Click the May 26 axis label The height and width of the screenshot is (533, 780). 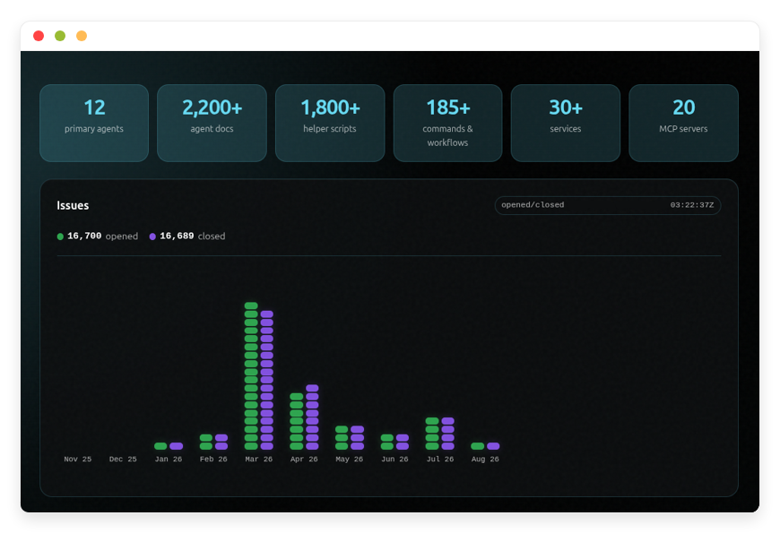(350, 459)
